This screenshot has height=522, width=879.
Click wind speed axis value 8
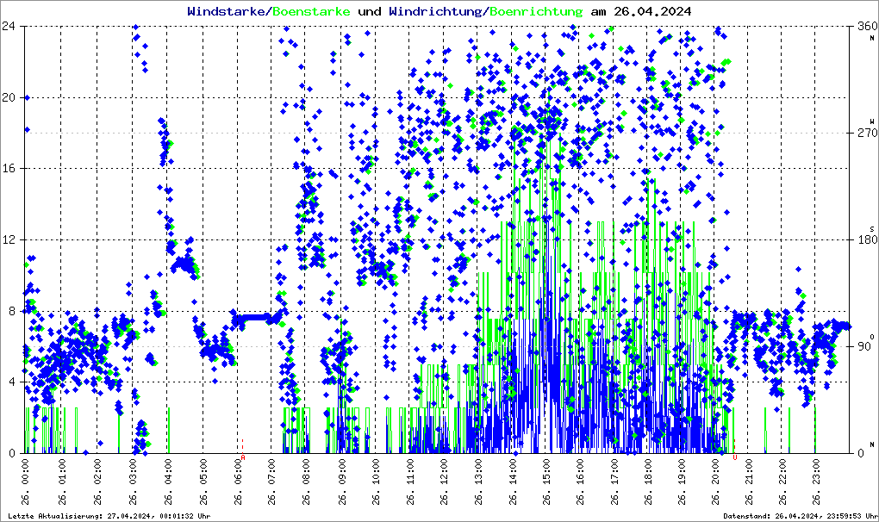pyautogui.click(x=12, y=311)
